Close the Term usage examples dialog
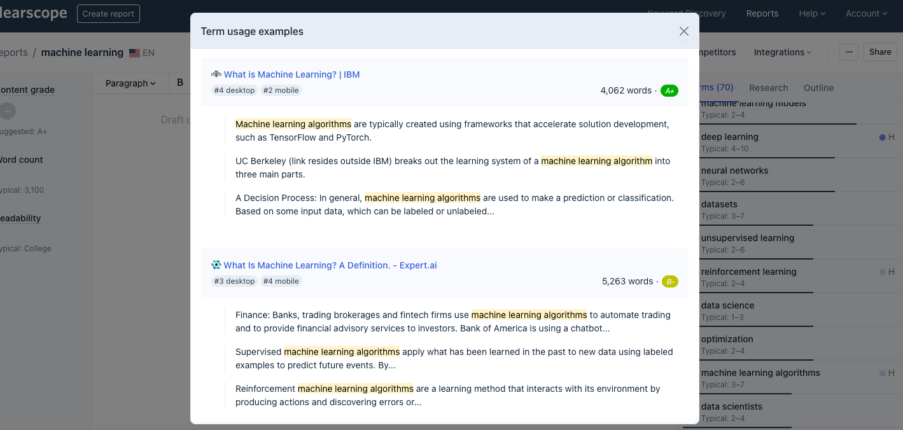903x430 pixels. (684, 31)
